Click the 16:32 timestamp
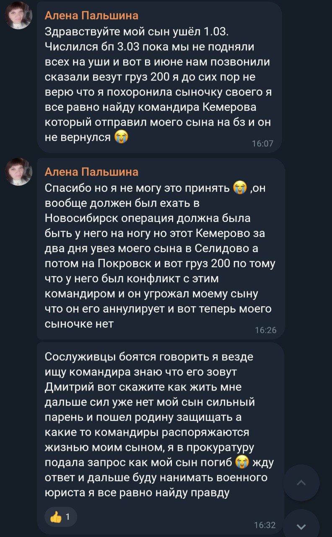Screen dimensions: 332x537 pyautogui.click(x=265, y=525)
